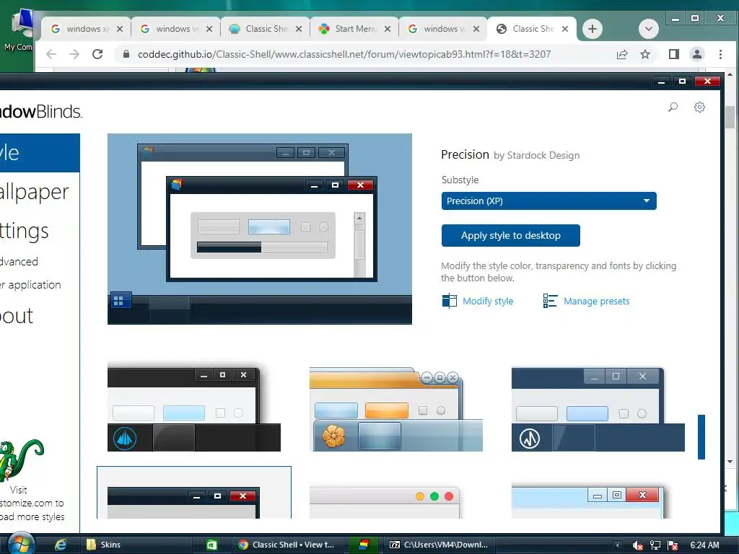This screenshot has width=739, height=554.
Task: Select the Mac-style skin with colored dots
Action: click(385, 502)
